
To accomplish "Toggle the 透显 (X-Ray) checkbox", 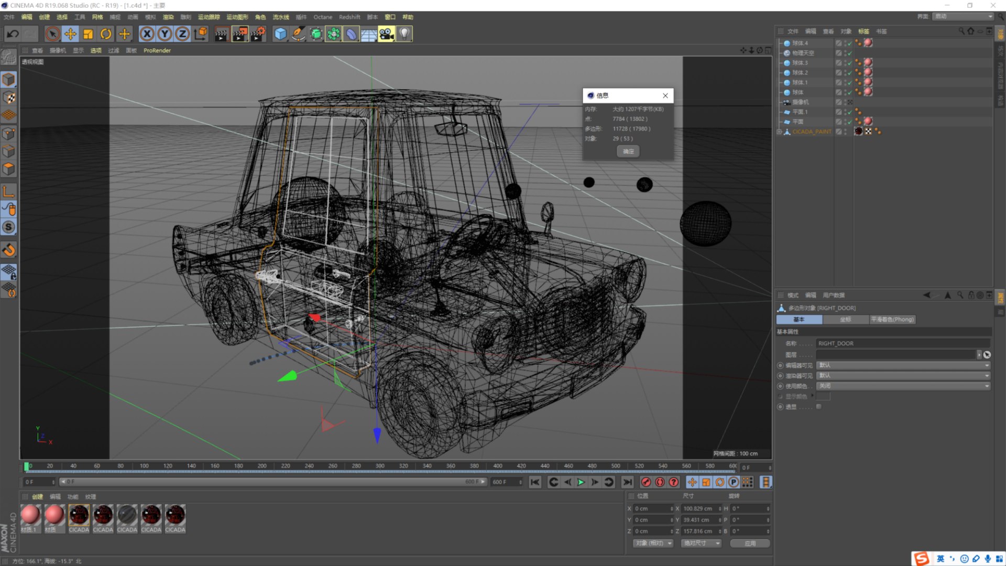I will point(819,407).
